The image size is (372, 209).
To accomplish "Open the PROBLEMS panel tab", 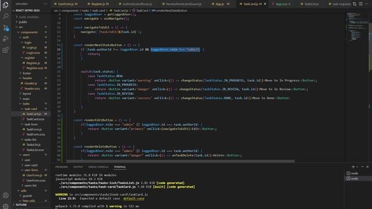I will pos(62,167).
